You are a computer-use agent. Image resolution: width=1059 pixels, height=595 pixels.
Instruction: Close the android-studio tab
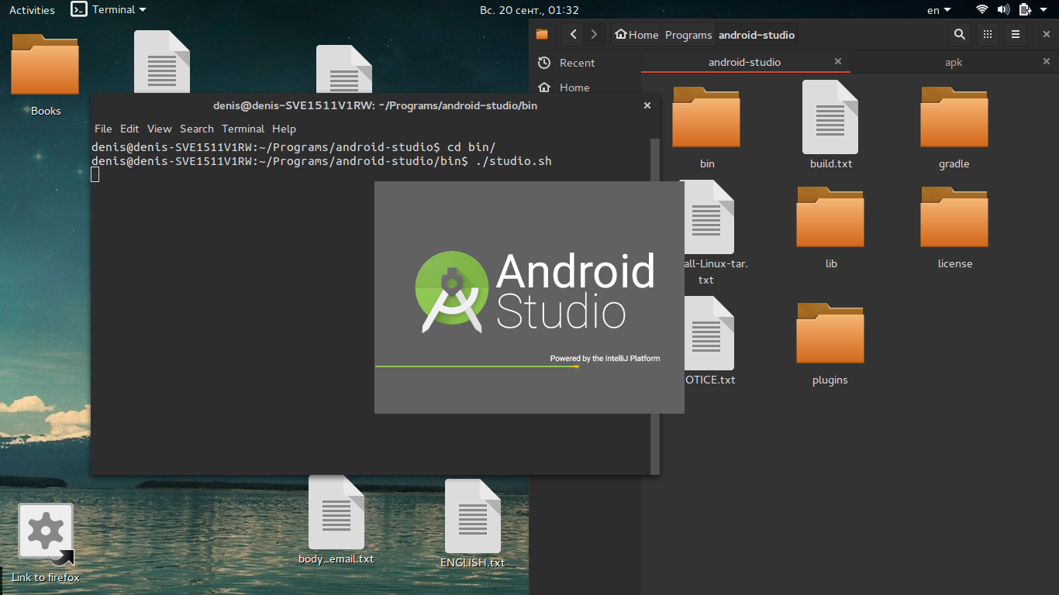838,61
